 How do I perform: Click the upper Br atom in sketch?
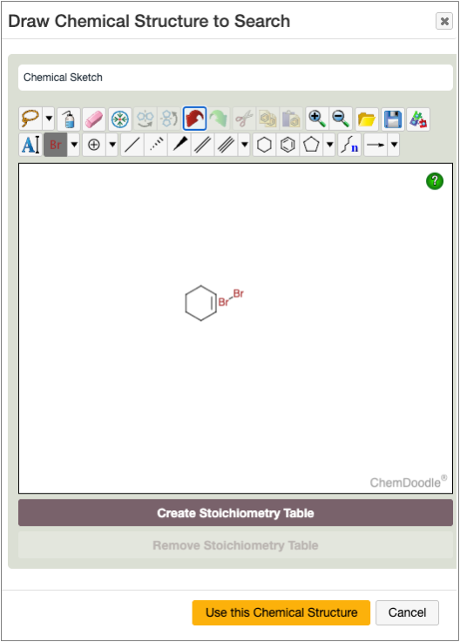239,293
